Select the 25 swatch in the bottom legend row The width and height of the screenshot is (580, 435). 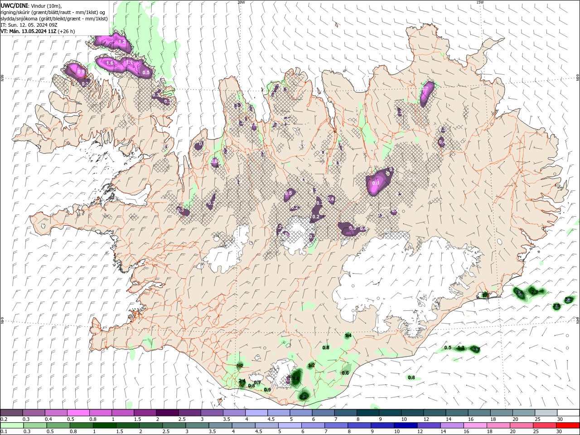coord(545,425)
